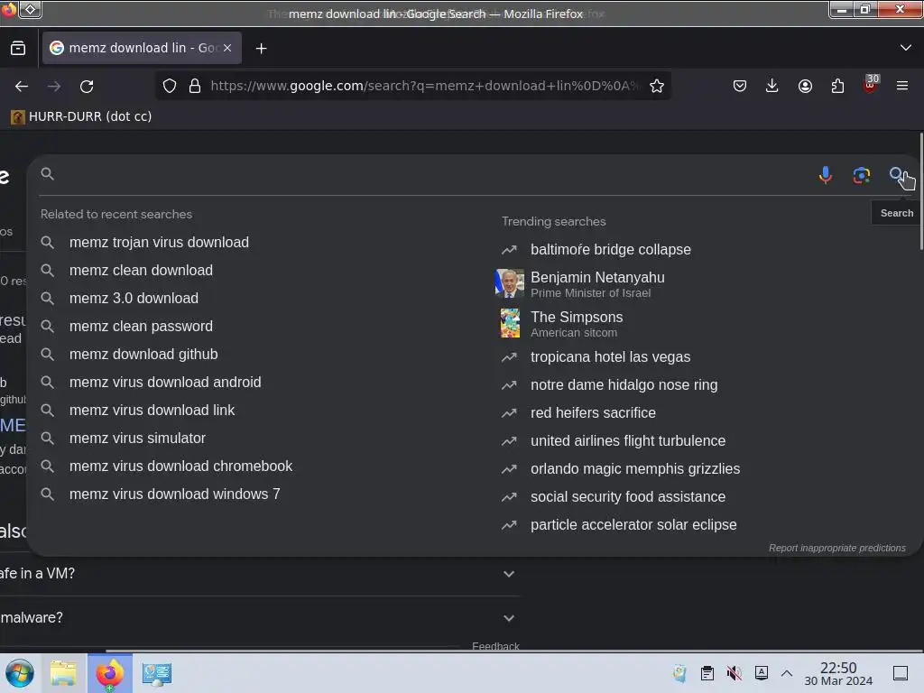The image size is (924, 693).
Task: Click the clipboard tray icon
Action: click(x=707, y=673)
